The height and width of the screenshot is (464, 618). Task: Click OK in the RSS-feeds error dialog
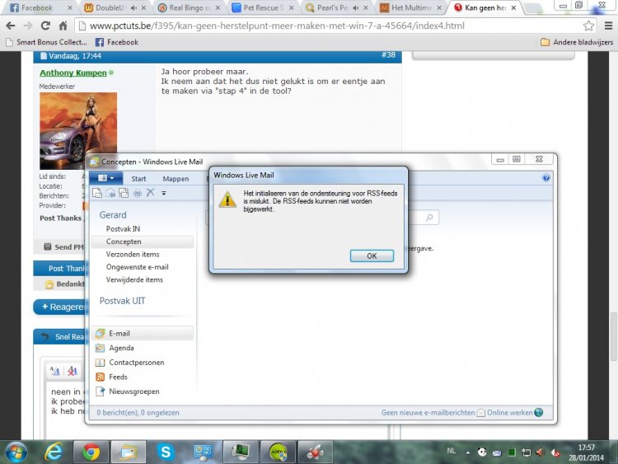tap(372, 255)
